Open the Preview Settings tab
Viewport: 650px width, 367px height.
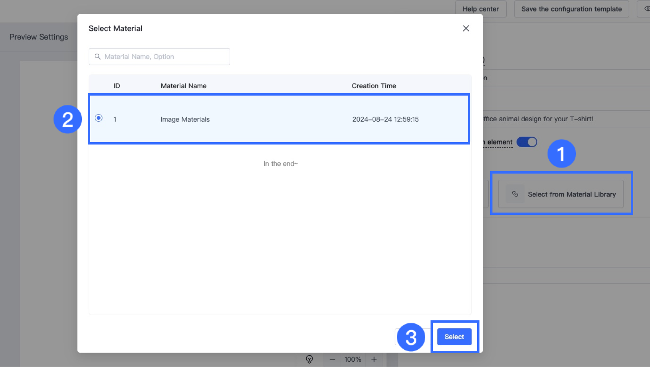click(39, 37)
